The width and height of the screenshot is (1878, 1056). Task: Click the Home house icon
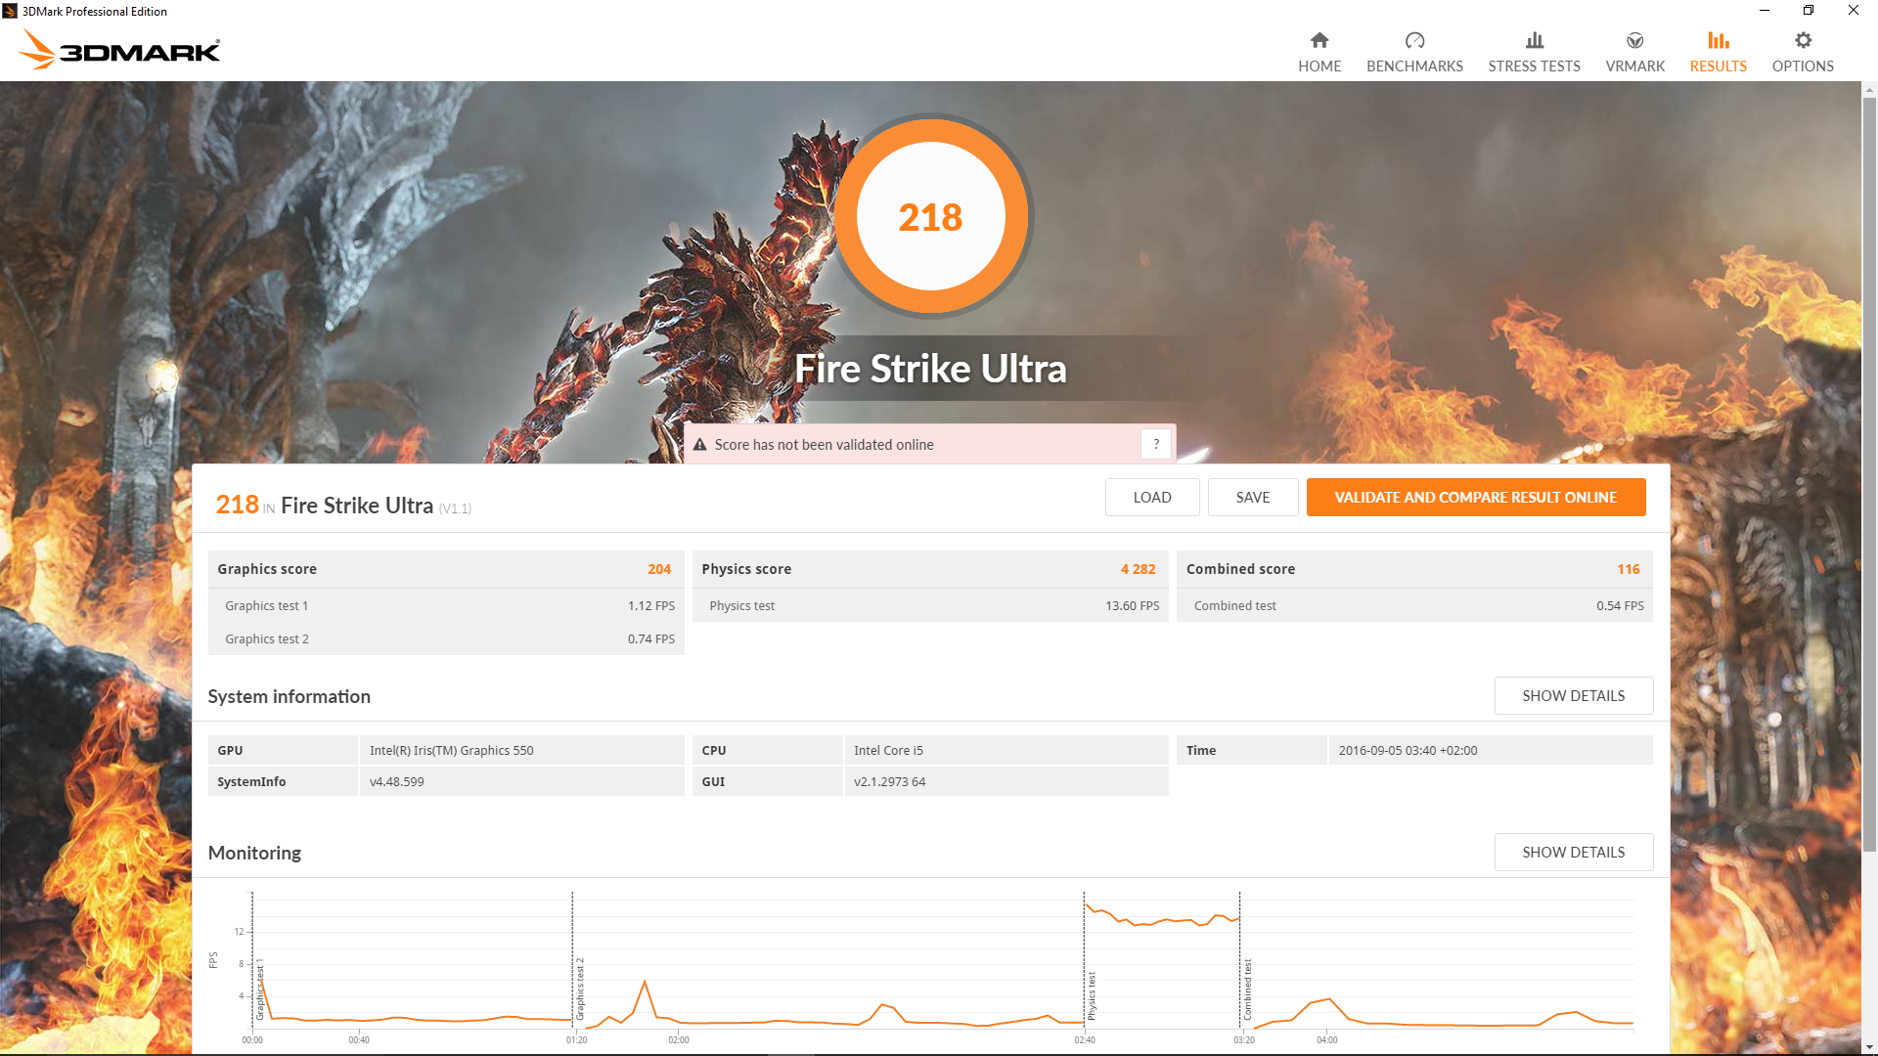point(1319,40)
